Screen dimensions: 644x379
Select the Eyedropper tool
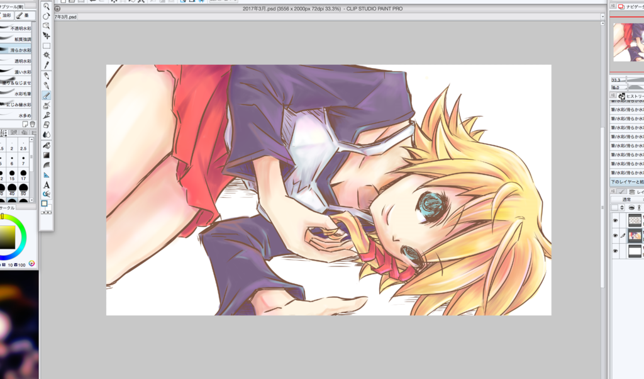[x=47, y=65]
